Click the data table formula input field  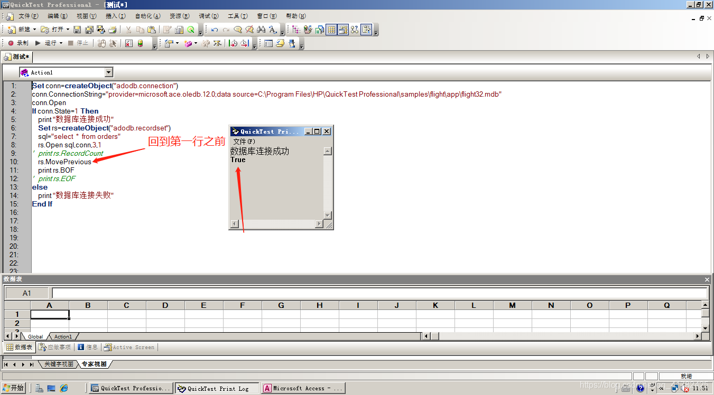pos(379,293)
